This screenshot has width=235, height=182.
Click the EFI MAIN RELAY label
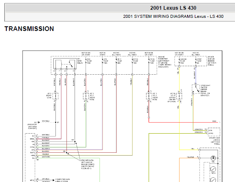80,61
